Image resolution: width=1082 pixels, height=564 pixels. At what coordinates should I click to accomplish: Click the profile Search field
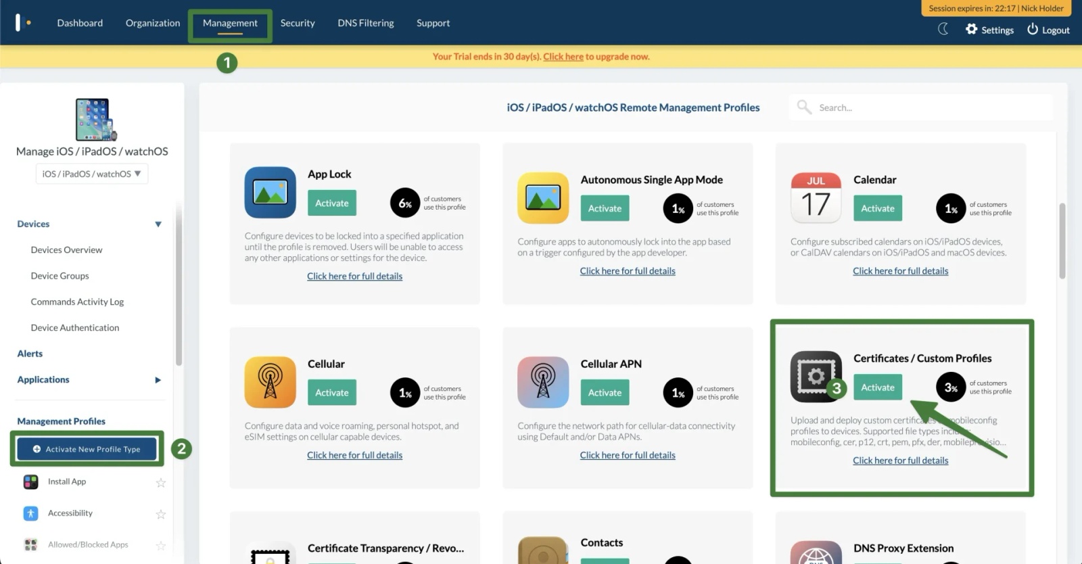point(920,108)
